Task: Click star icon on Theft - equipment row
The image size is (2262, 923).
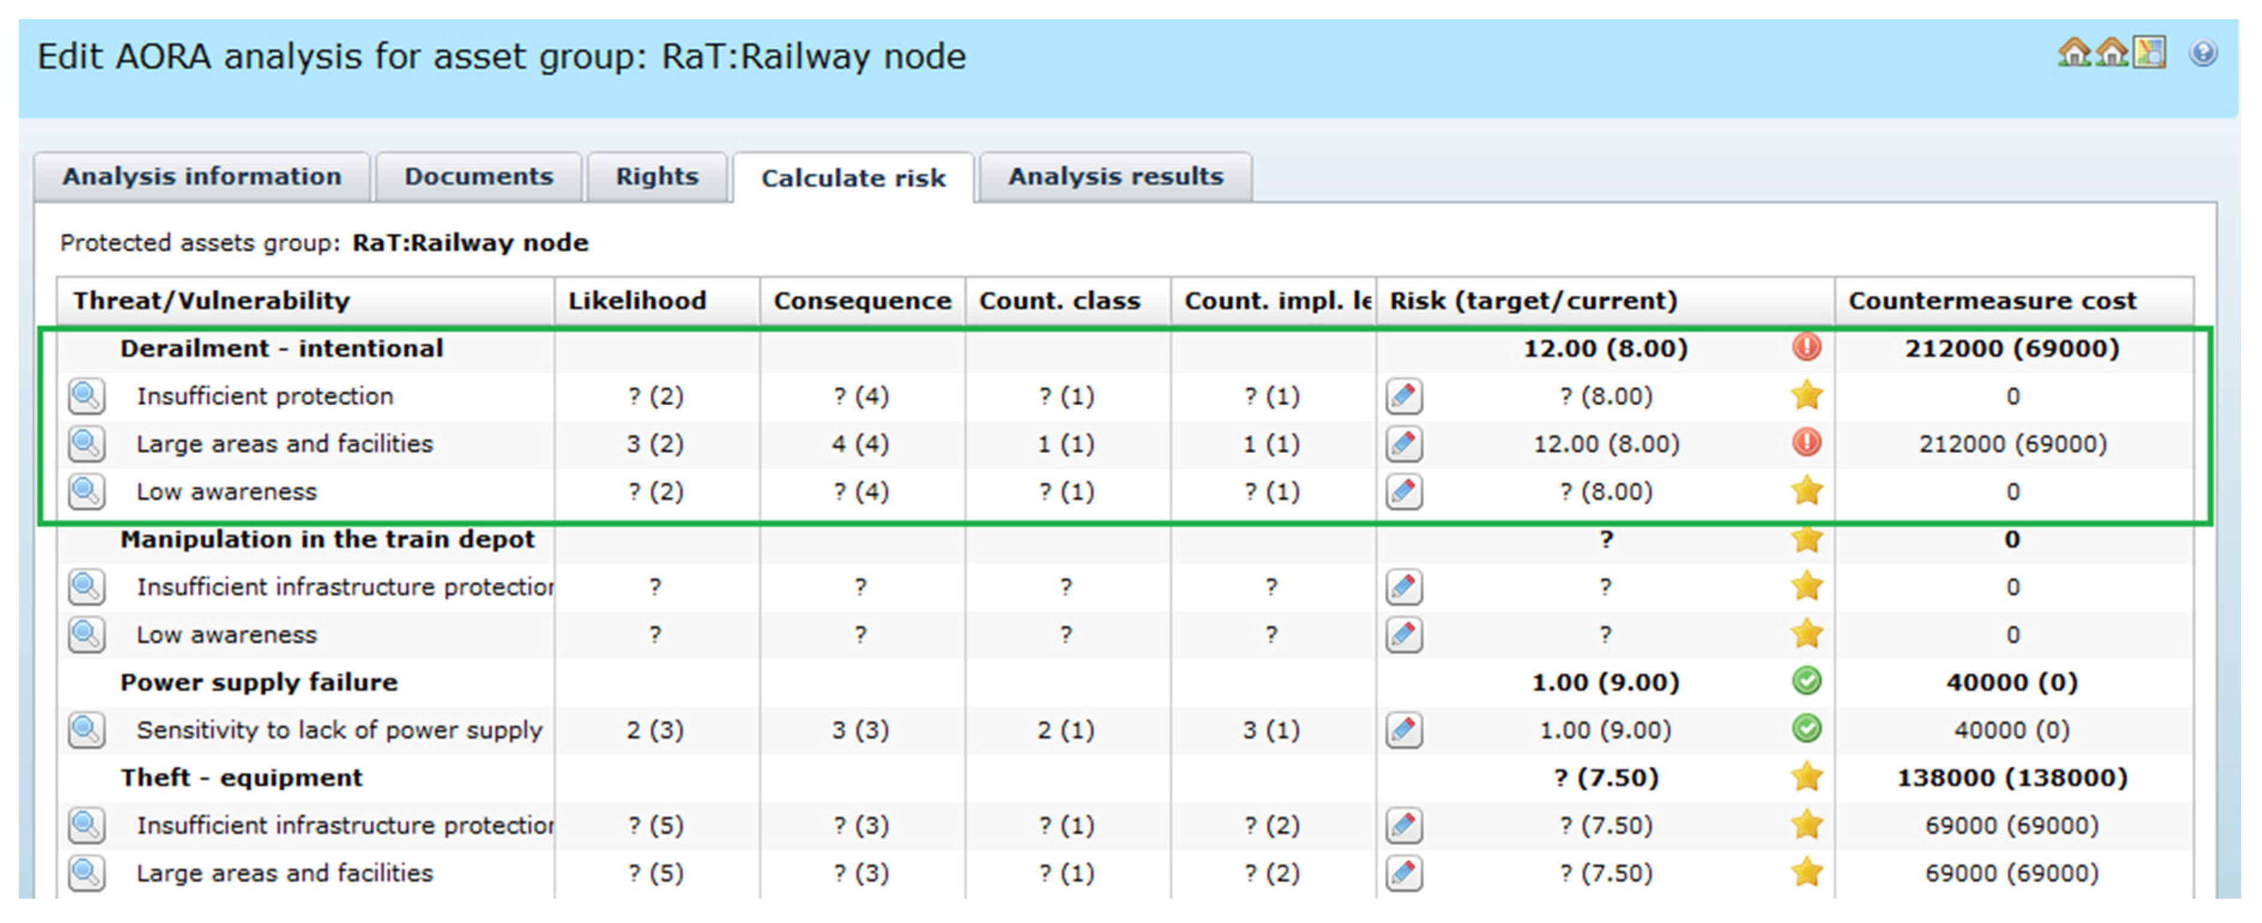Action: [x=1806, y=777]
